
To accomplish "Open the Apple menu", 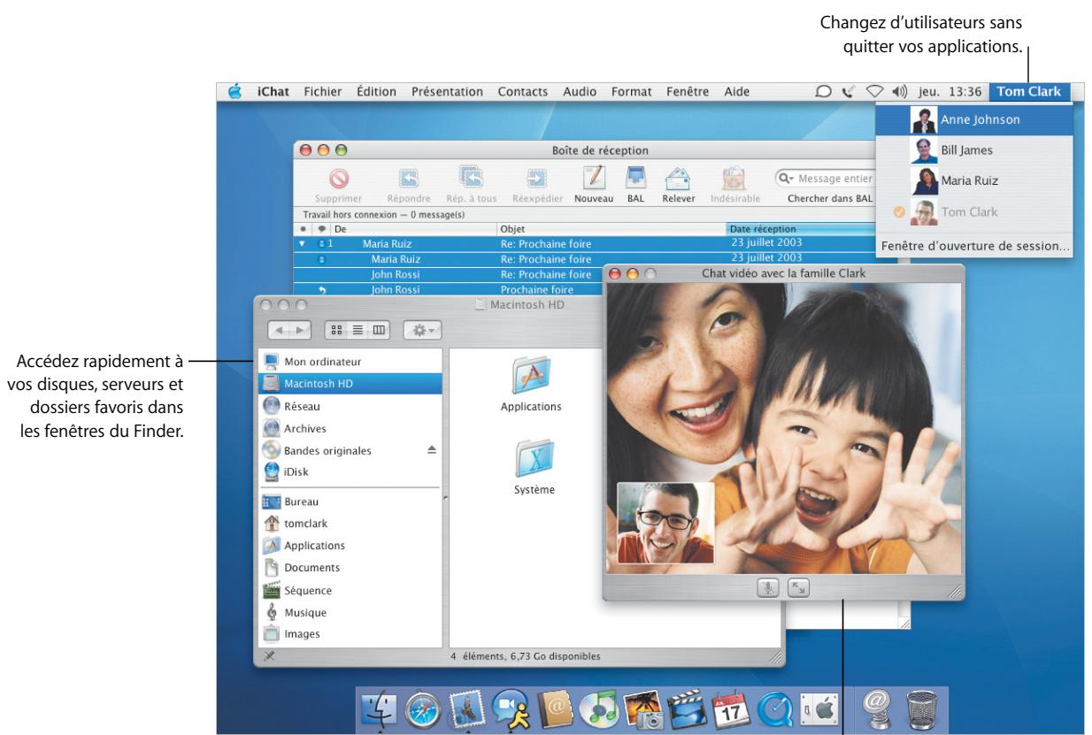I will 235,91.
